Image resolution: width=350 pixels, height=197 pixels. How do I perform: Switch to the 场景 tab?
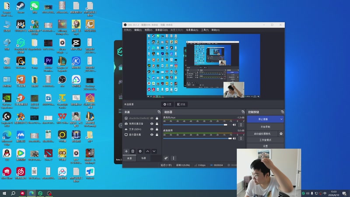tap(143, 158)
